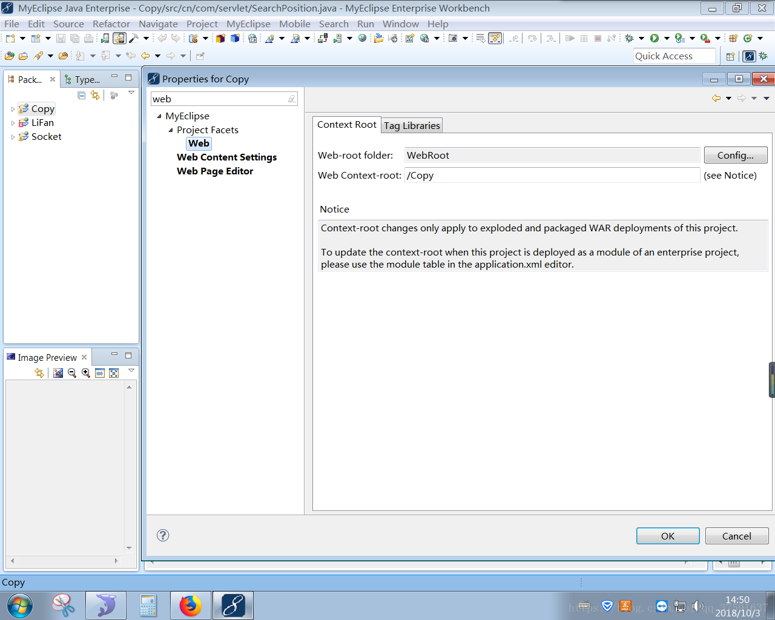This screenshot has width=775, height=620.
Task: Switch to MyEclipse Java Enterprise perspective icon
Action: [750, 56]
